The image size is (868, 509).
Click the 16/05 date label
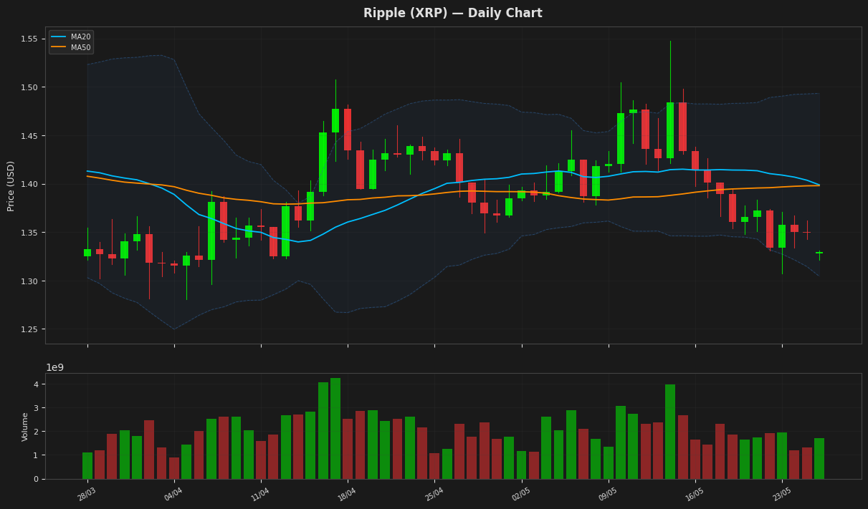[x=695, y=495]
